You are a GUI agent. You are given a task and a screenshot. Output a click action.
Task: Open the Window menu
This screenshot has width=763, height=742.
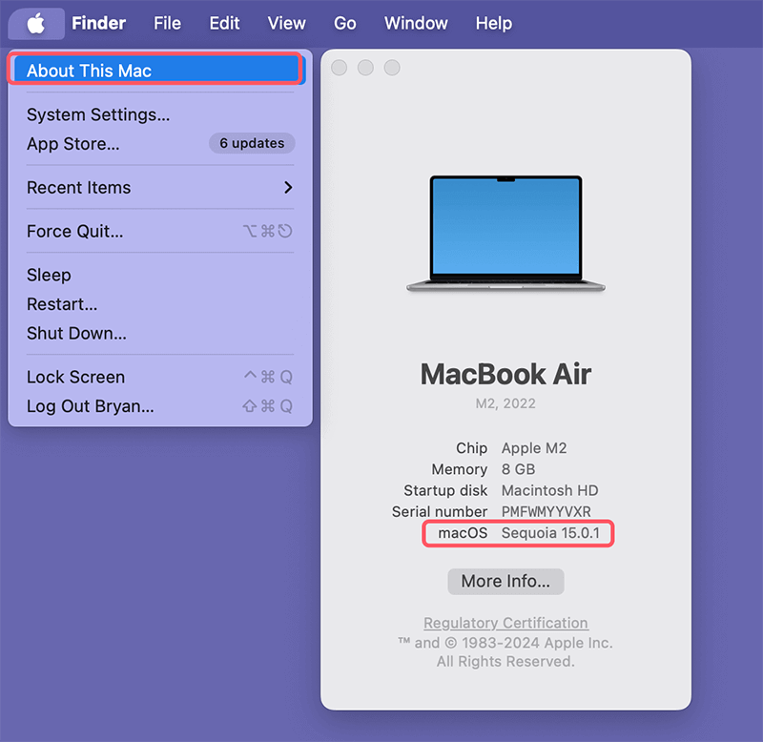pos(416,23)
